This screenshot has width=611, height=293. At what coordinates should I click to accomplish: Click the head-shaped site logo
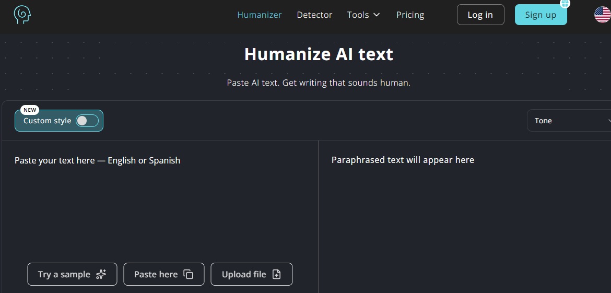[22, 15]
